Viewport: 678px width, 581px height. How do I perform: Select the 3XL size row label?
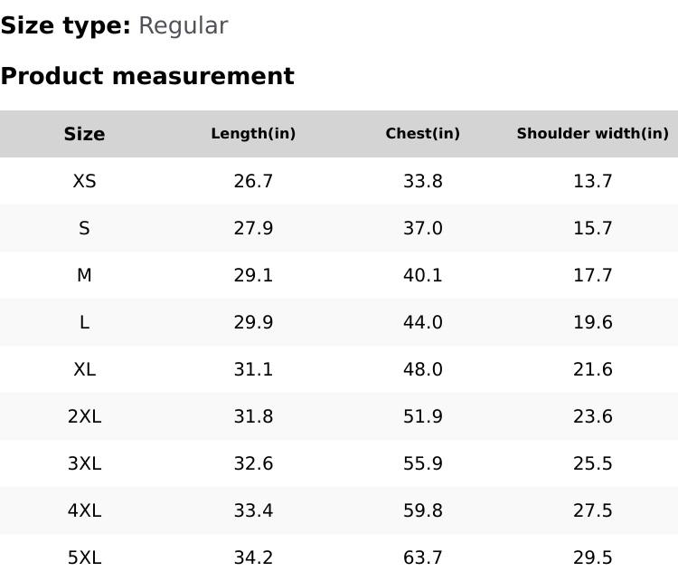84,463
